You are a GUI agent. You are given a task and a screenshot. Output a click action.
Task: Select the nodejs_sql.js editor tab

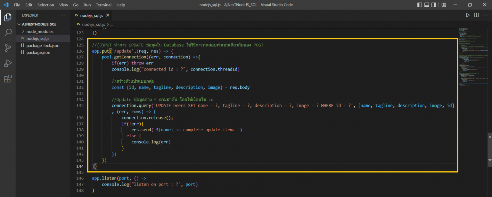click(x=91, y=15)
